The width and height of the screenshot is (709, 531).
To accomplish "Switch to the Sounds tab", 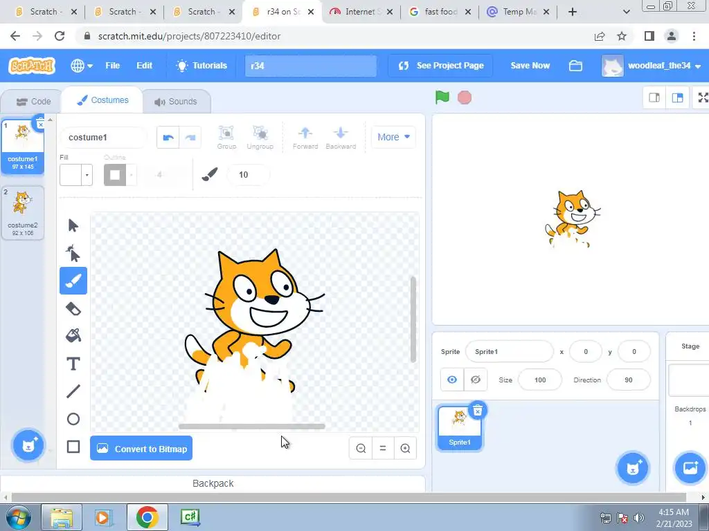I will (176, 102).
